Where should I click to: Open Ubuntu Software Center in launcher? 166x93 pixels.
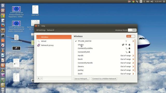pos(3,41)
